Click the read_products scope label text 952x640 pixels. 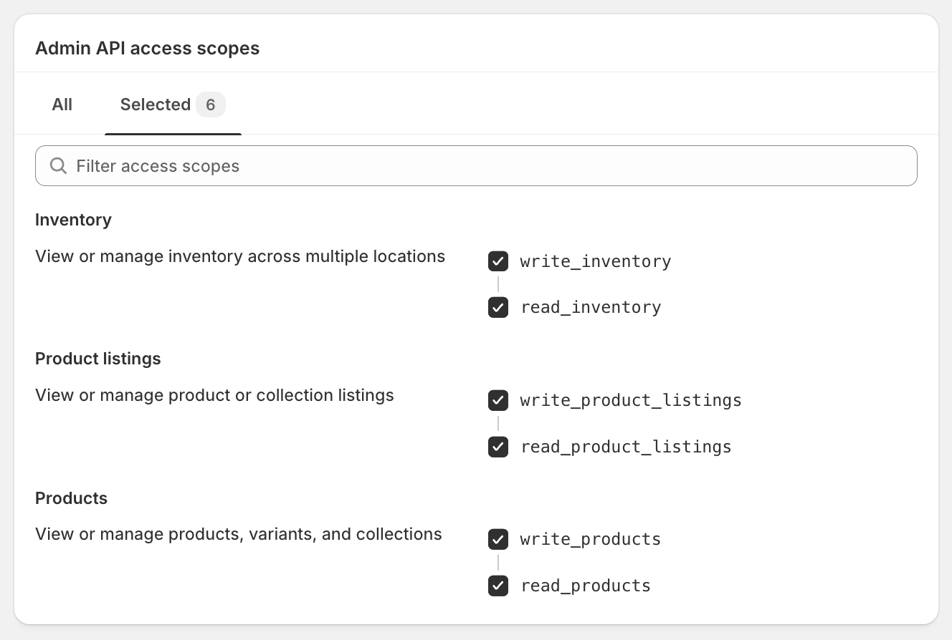pyautogui.click(x=586, y=586)
